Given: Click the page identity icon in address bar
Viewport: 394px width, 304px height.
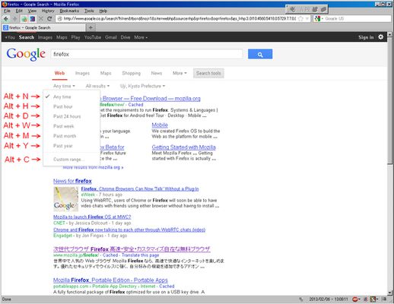Looking at the screenshot, I should (x=59, y=18).
